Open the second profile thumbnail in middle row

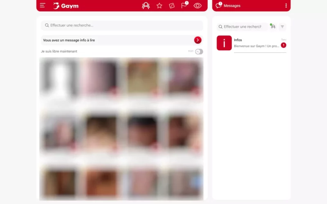[101, 132]
